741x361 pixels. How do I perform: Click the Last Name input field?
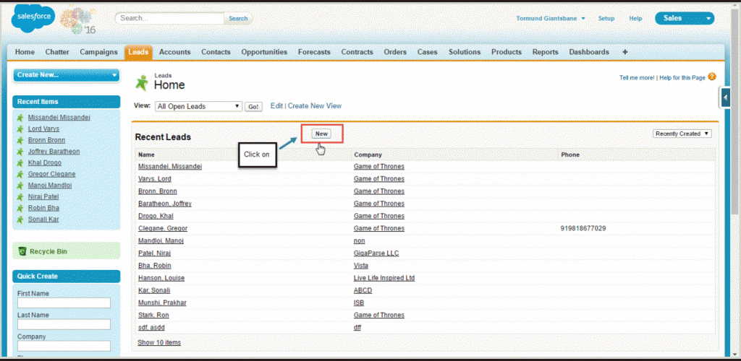click(x=64, y=324)
